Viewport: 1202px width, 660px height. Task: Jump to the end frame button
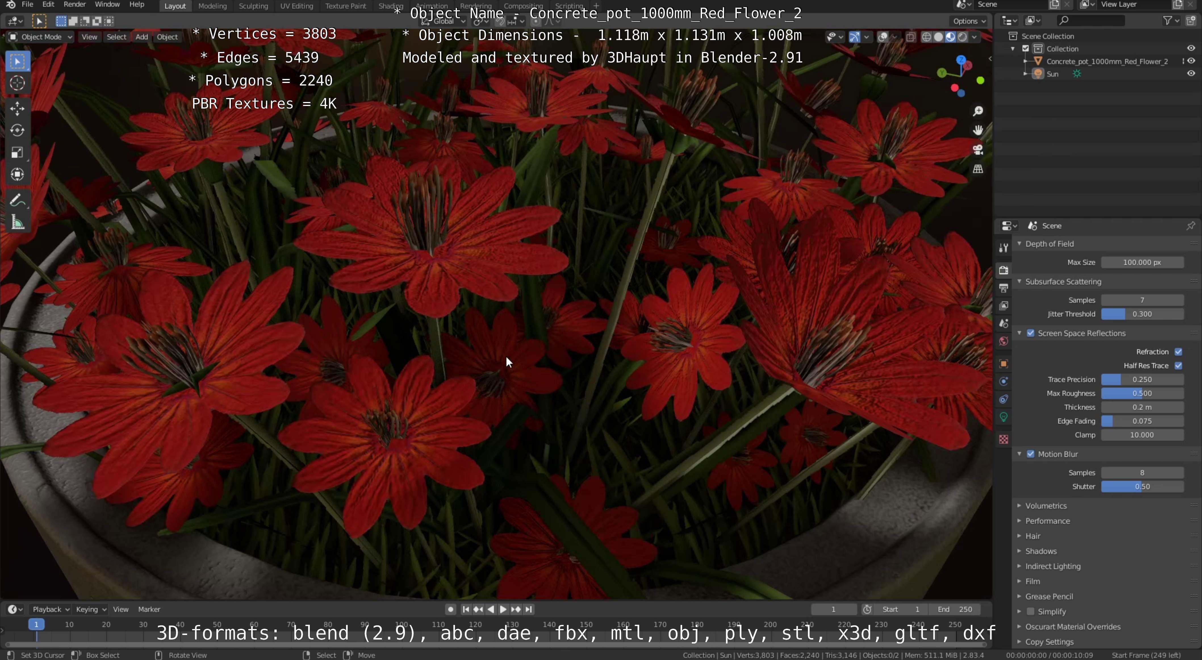528,610
